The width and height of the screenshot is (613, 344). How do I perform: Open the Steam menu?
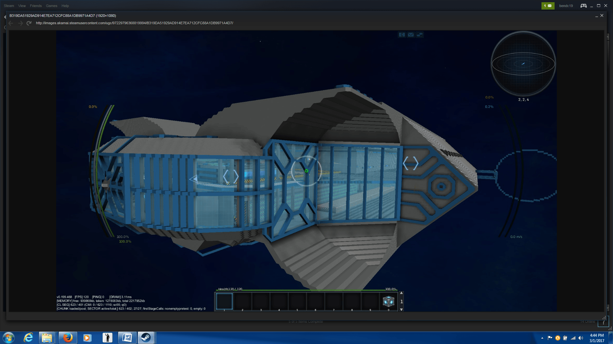click(9, 6)
